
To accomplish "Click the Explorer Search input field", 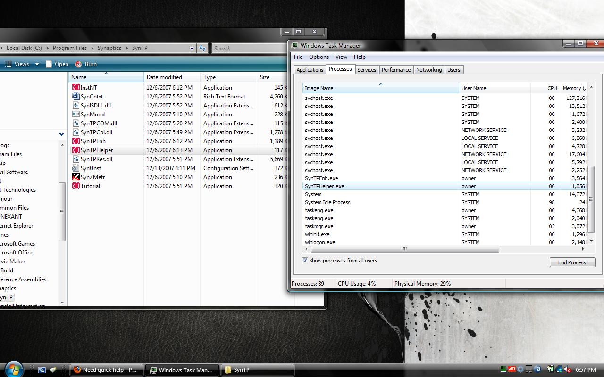I will coord(249,48).
